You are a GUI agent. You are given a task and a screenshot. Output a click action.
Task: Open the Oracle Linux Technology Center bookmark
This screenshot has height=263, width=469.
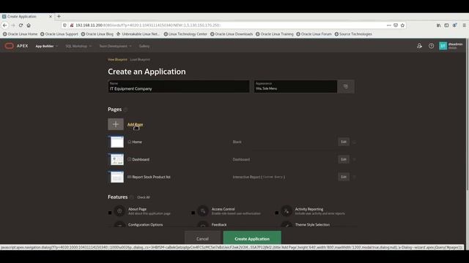pyautogui.click(x=185, y=34)
